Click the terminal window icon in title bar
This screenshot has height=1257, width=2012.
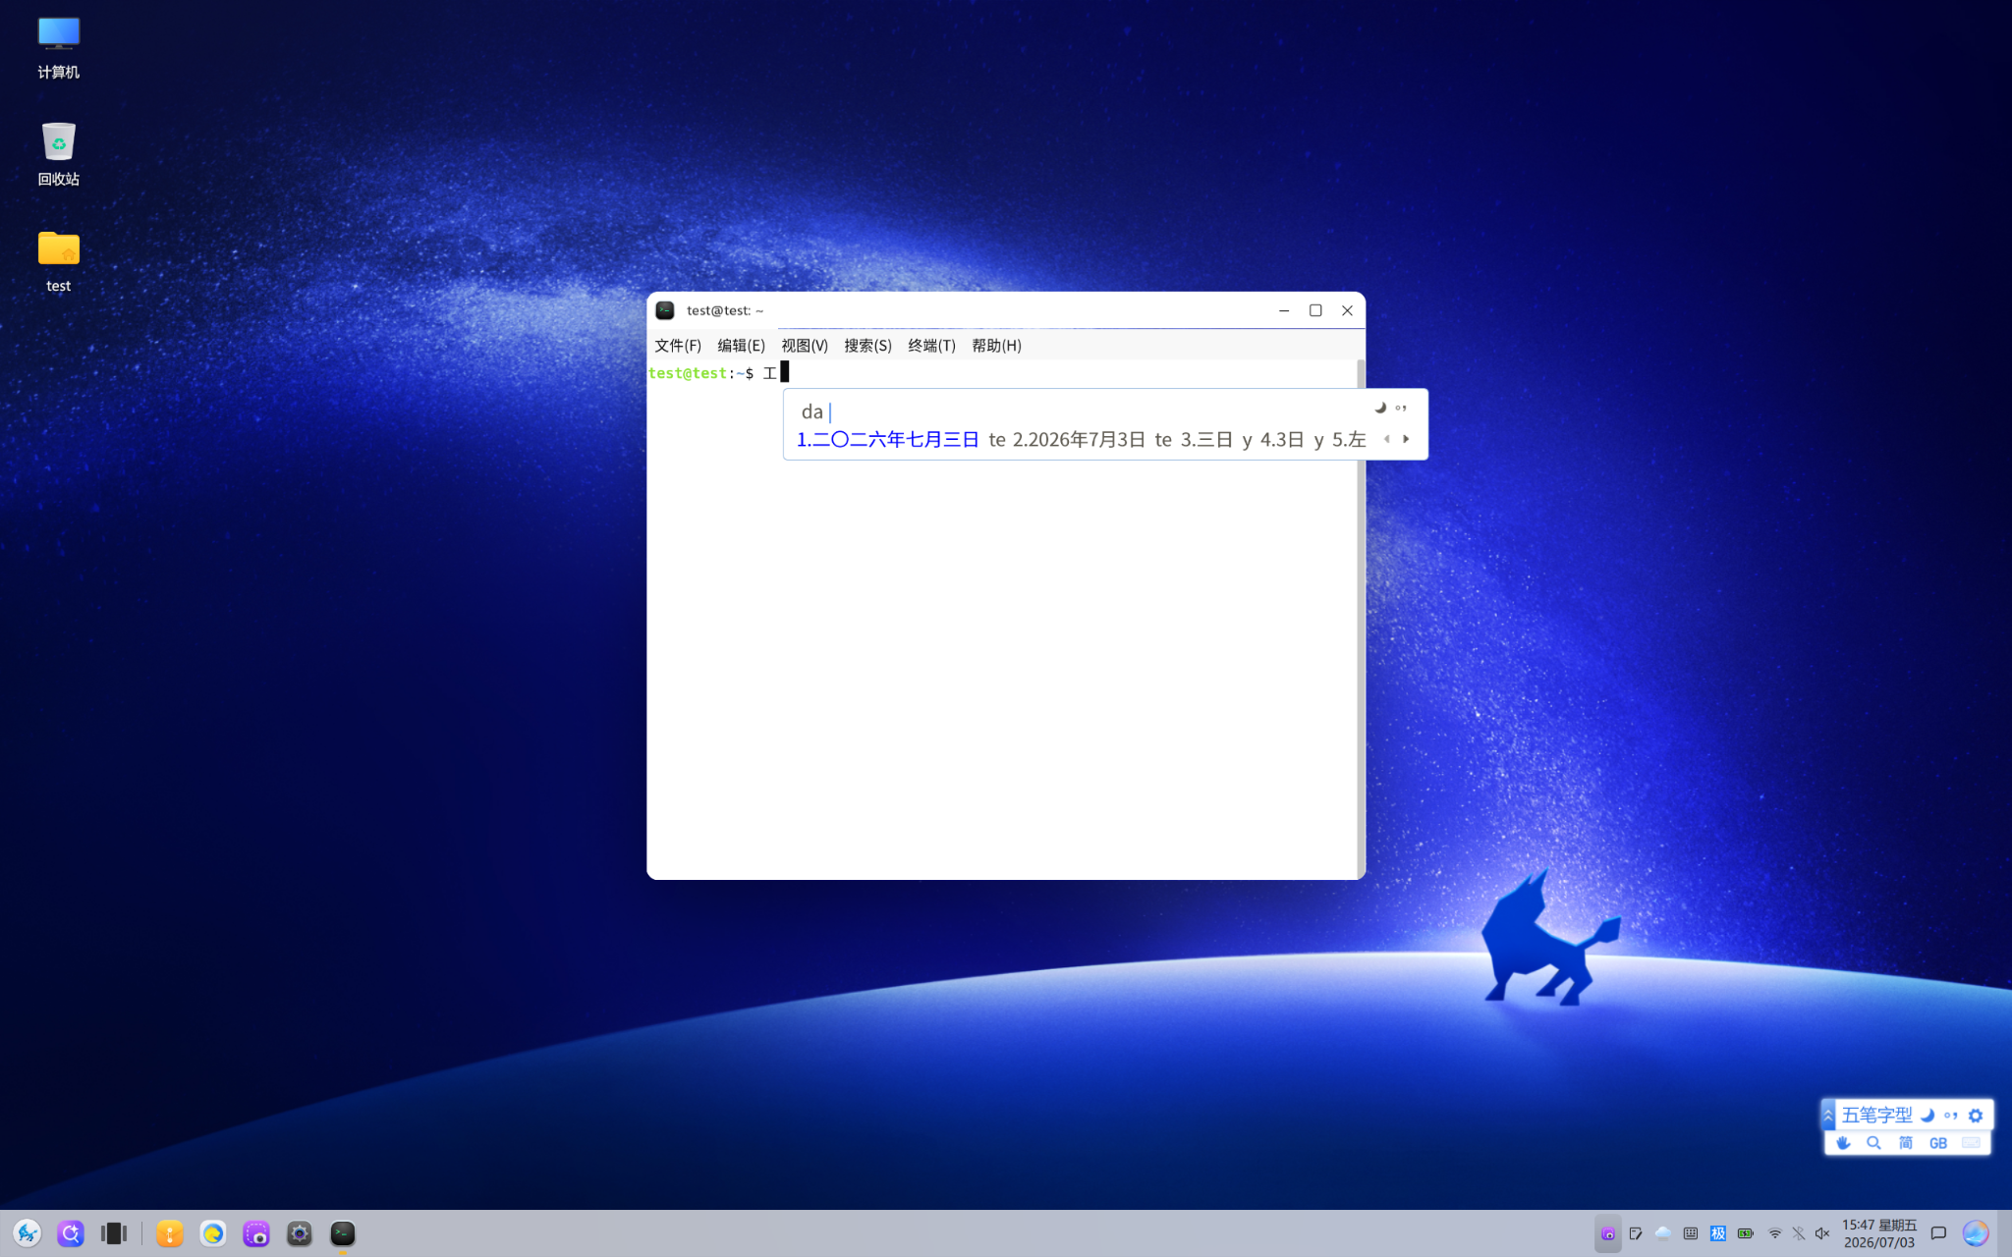(x=665, y=310)
